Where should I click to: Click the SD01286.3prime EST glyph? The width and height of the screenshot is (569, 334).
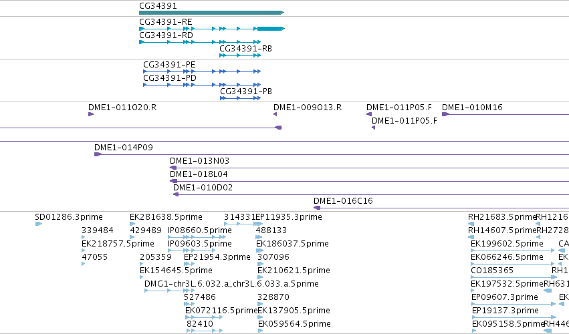(x=39, y=224)
